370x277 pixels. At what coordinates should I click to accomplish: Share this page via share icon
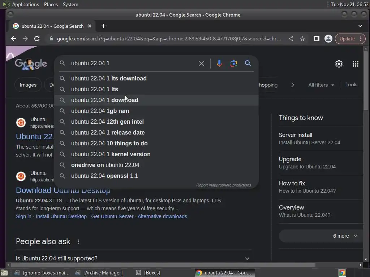[x=291, y=39]
